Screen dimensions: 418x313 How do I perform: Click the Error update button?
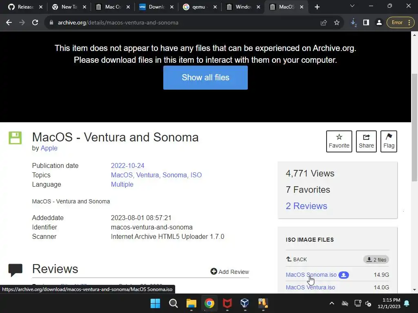[401, 23]
